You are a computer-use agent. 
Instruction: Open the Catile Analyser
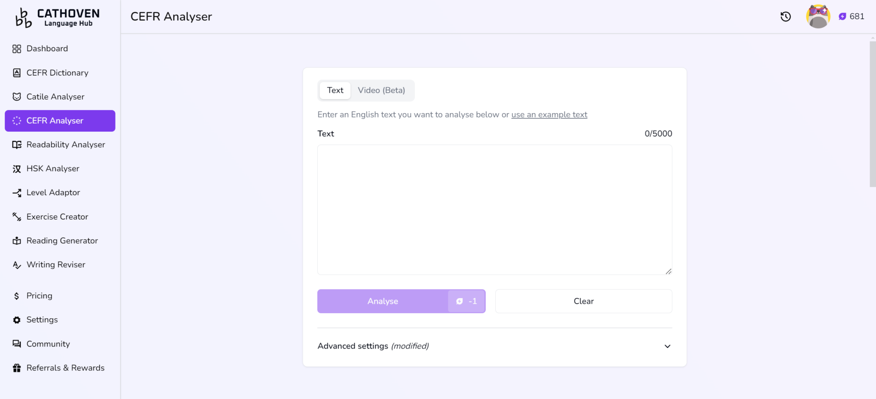(x=55, y=97)
